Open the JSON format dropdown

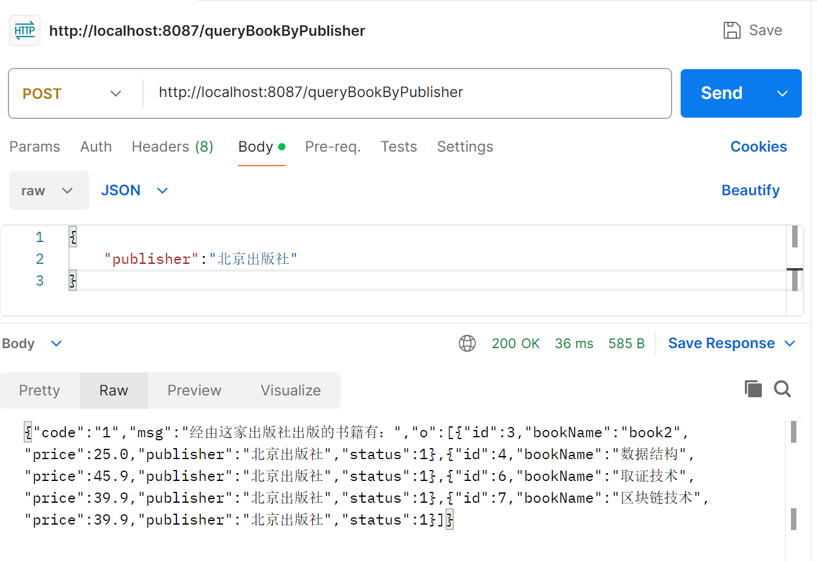click(135, 190)
